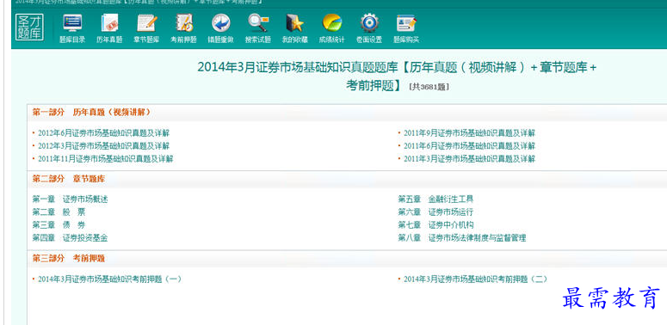Open 2014年3月证券市场基础知识考前押题（二）
The height and width of the screenshot is (325, 667).
(x=476, y=279)
